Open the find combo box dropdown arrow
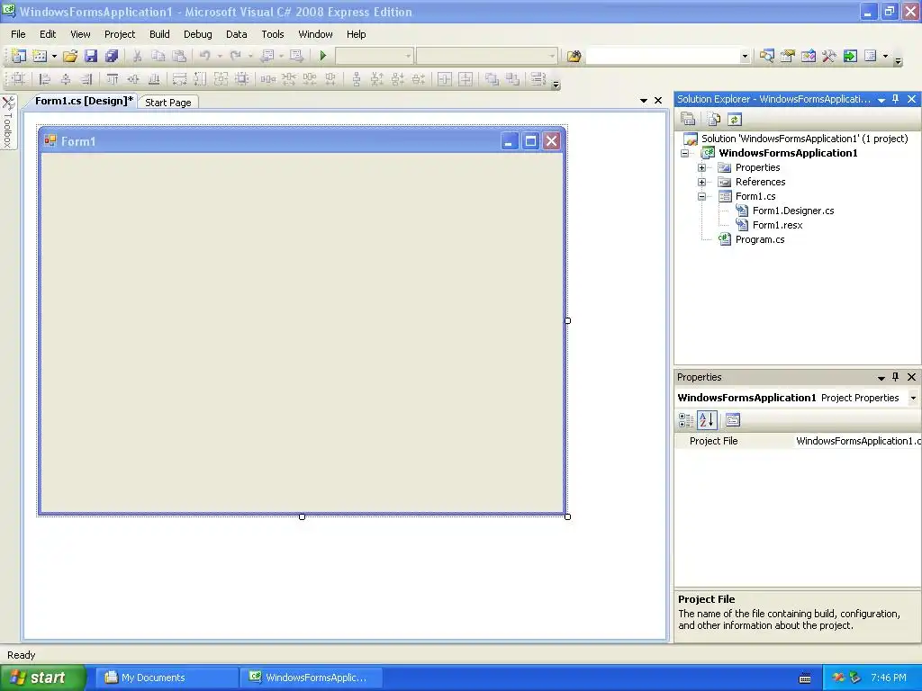The image size is (922, 691). [745, 57]
